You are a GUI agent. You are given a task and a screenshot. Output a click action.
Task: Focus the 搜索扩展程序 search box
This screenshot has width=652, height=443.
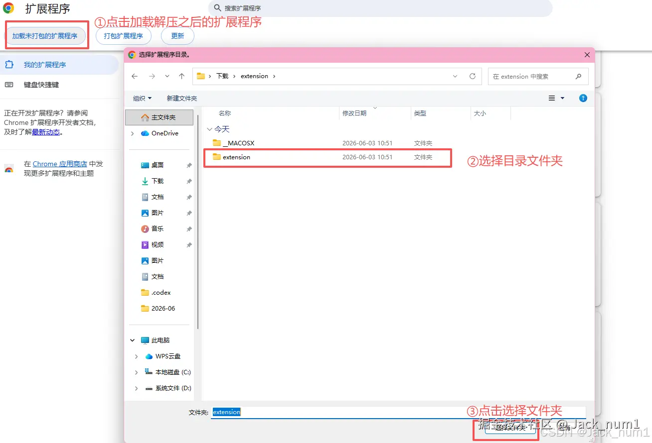tap(380, 8)
